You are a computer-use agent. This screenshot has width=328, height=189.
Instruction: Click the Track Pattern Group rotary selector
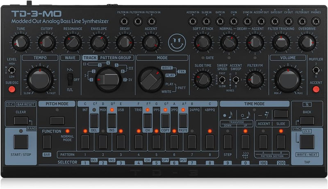(x=108, y=80)
